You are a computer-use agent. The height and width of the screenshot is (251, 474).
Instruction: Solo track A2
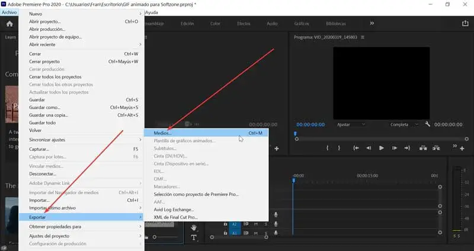pos(266,224)
